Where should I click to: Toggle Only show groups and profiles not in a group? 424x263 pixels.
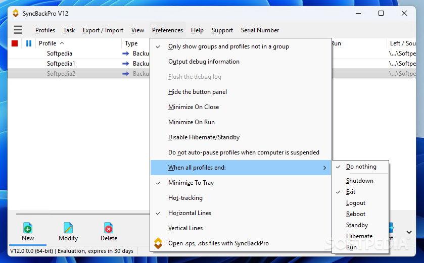241,46
